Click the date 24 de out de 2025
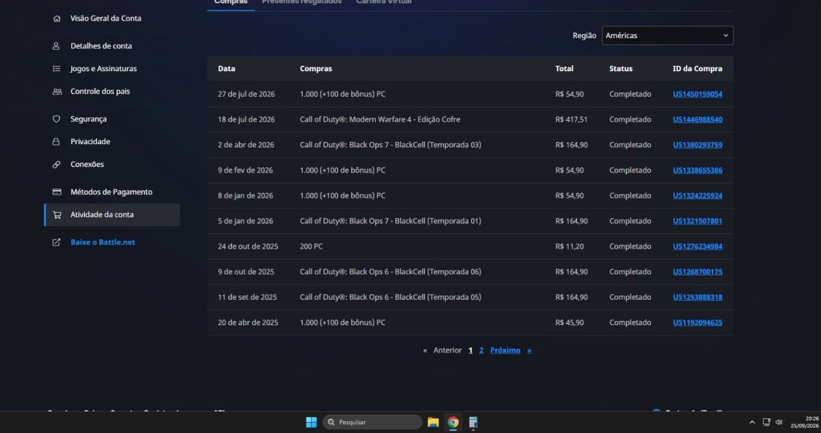The image size is (821, 433). (x=248, y=246)
